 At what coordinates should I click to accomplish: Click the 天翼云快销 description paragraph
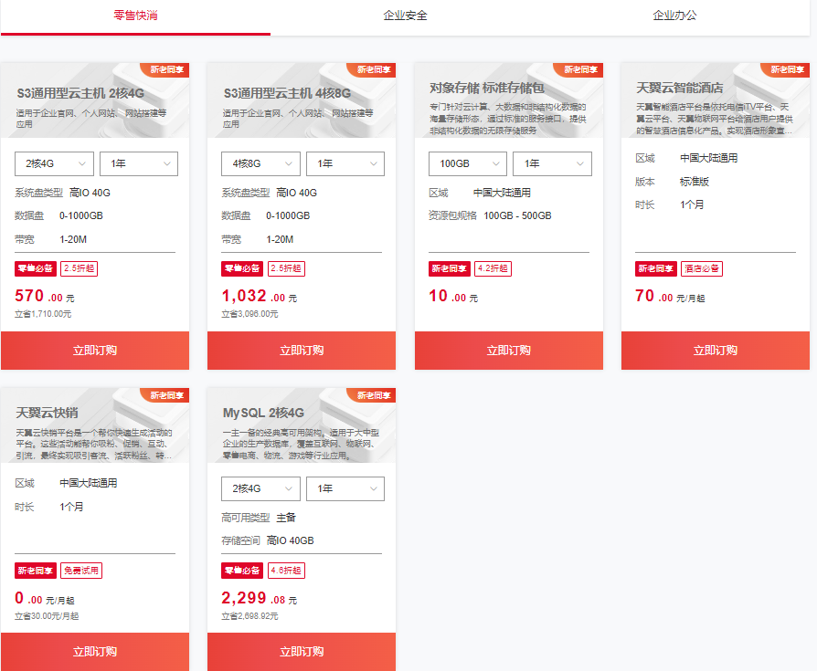(94, 444)
